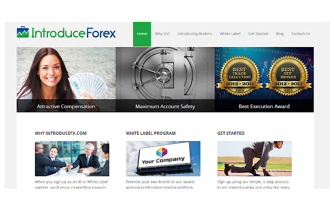
Task: Click the Your Company billboard image
Action: coord(163,158)
